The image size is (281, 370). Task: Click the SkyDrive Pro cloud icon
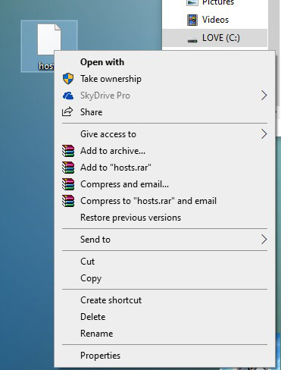pos(68,96)
